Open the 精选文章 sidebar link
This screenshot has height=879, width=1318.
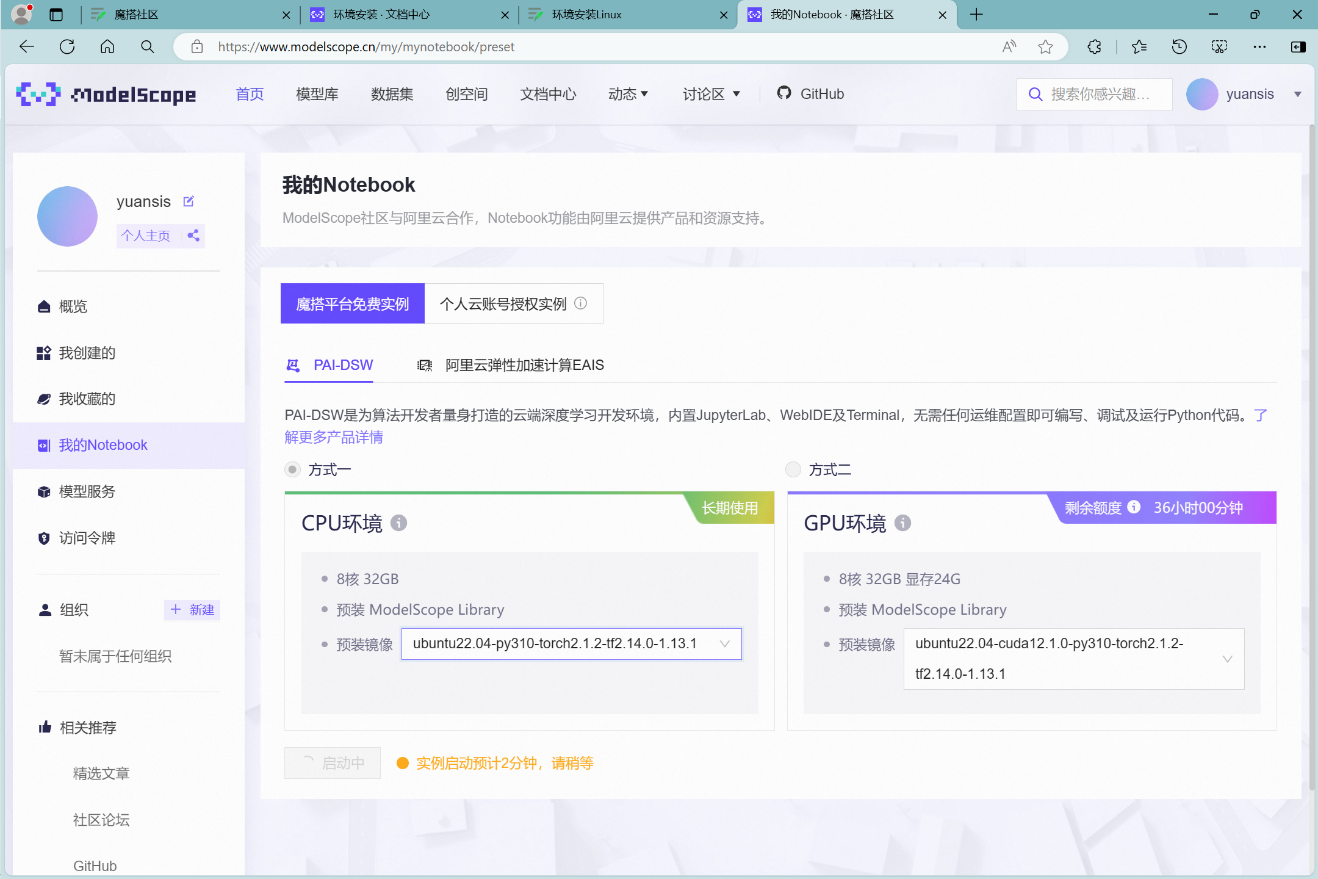click(x=101, y=773)
